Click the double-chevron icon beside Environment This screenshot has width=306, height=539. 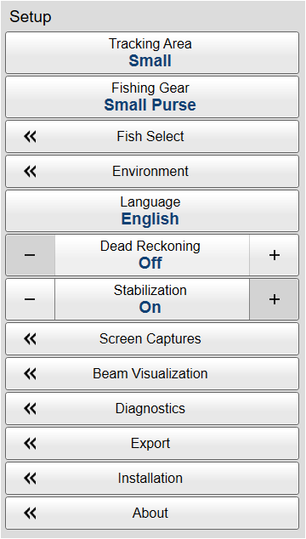pyautogui.click(x=31, y=171)
